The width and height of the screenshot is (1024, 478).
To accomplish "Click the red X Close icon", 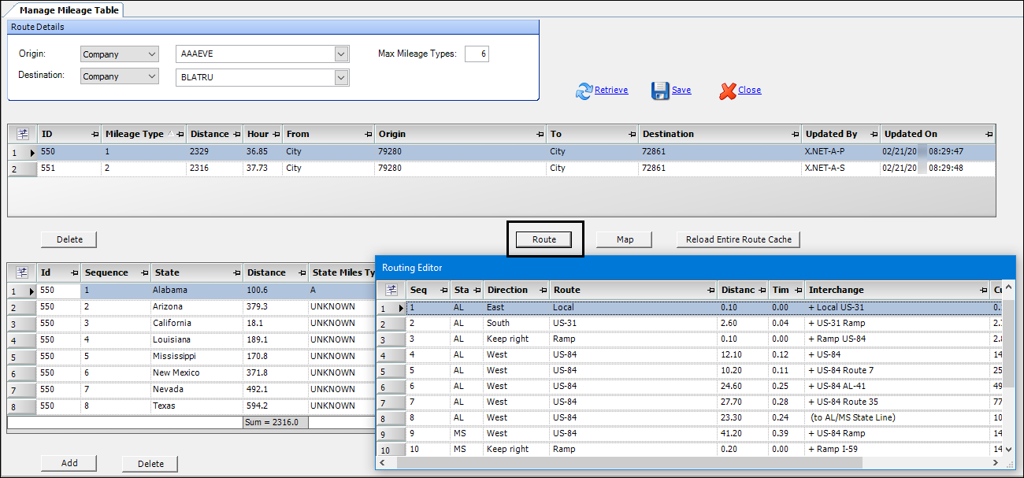I will [727, 91].
